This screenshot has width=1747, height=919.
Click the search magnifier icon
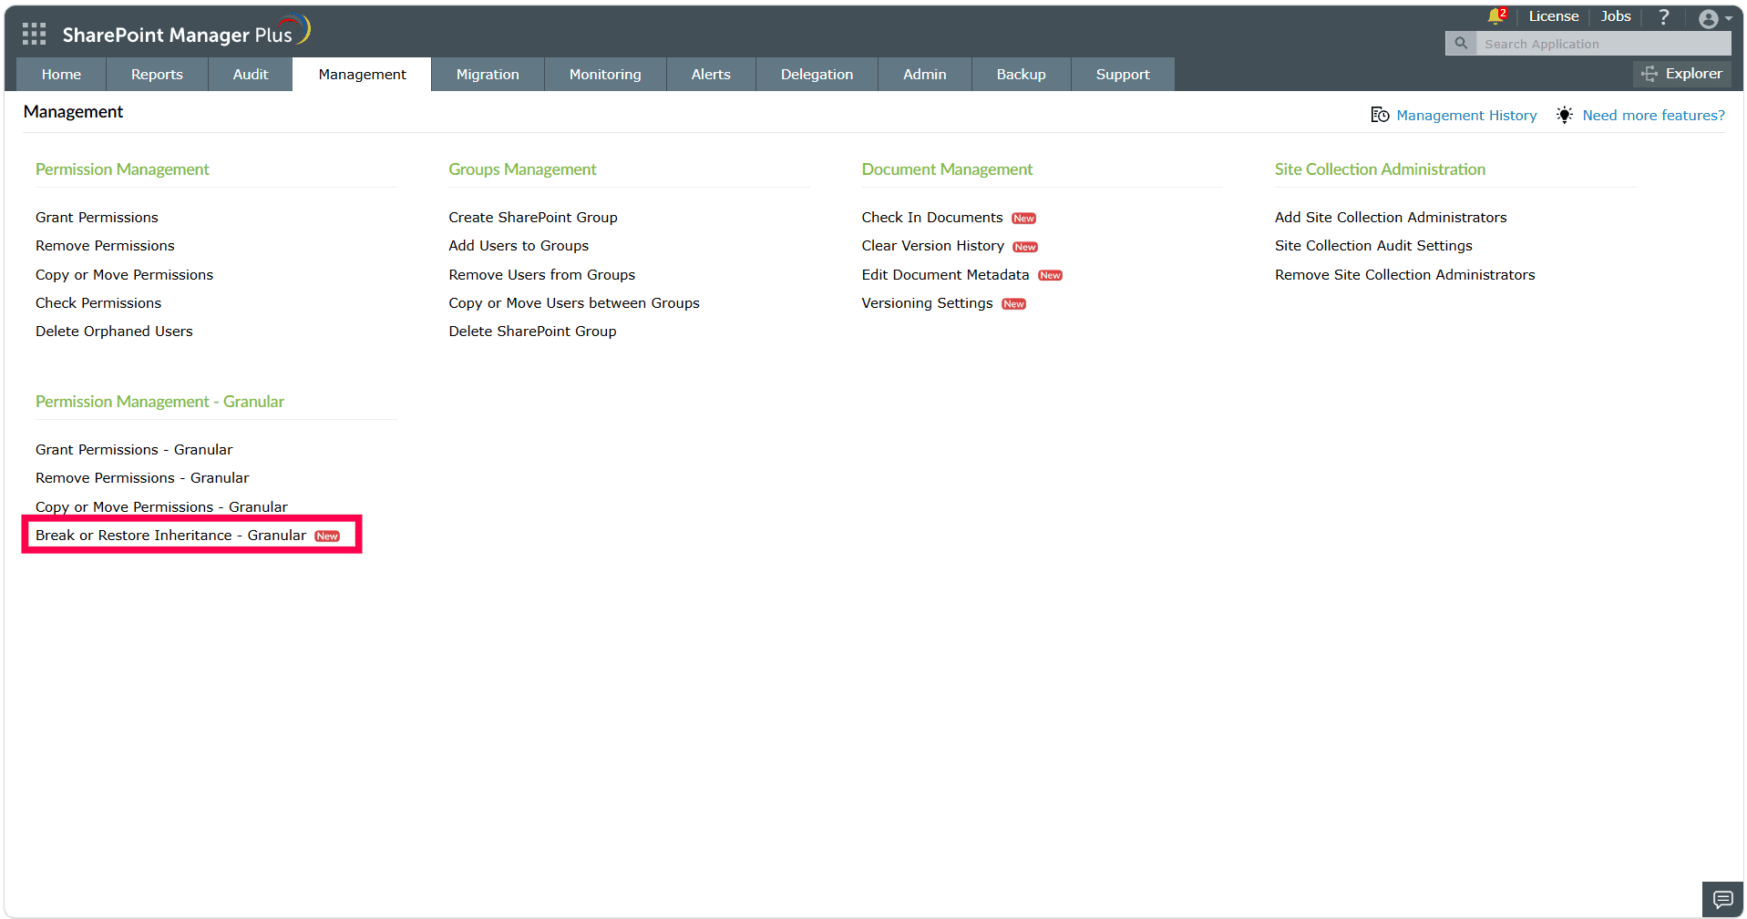[x=1461, y=44]
